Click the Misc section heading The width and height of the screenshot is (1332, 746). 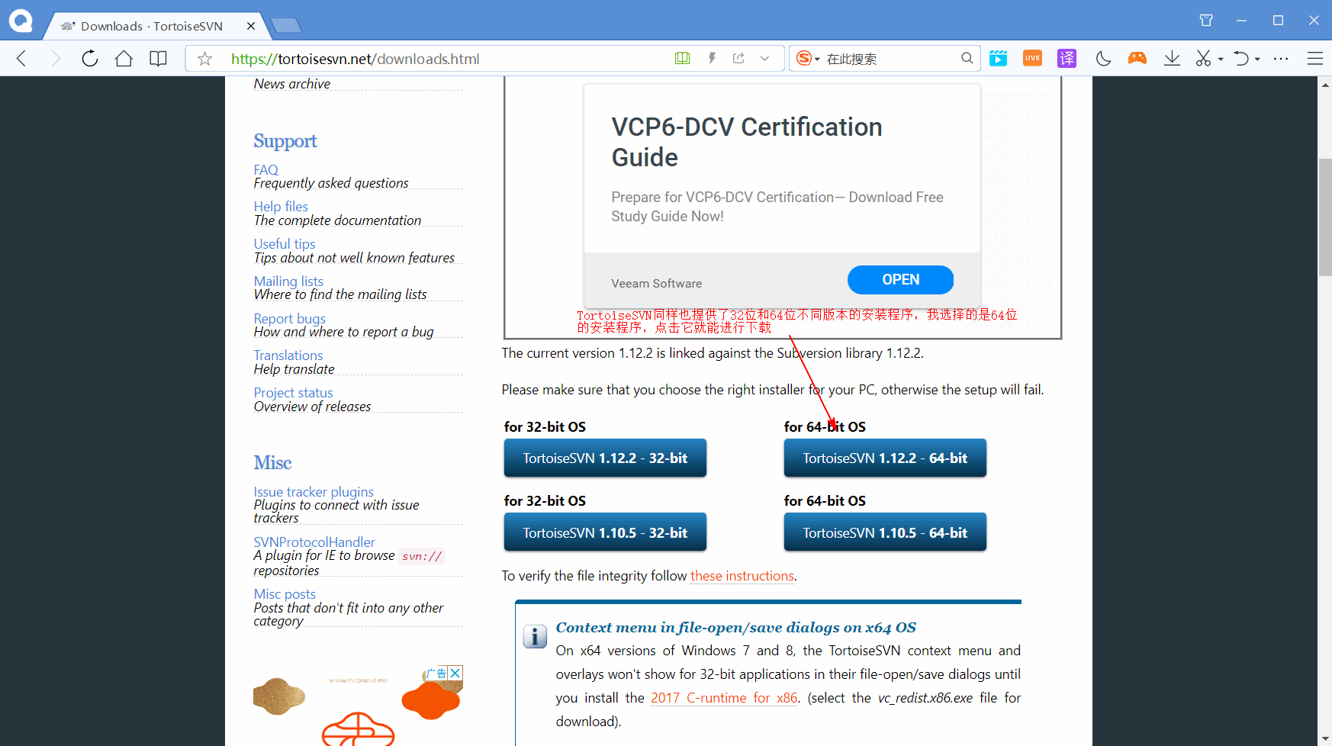pos(272,462)
